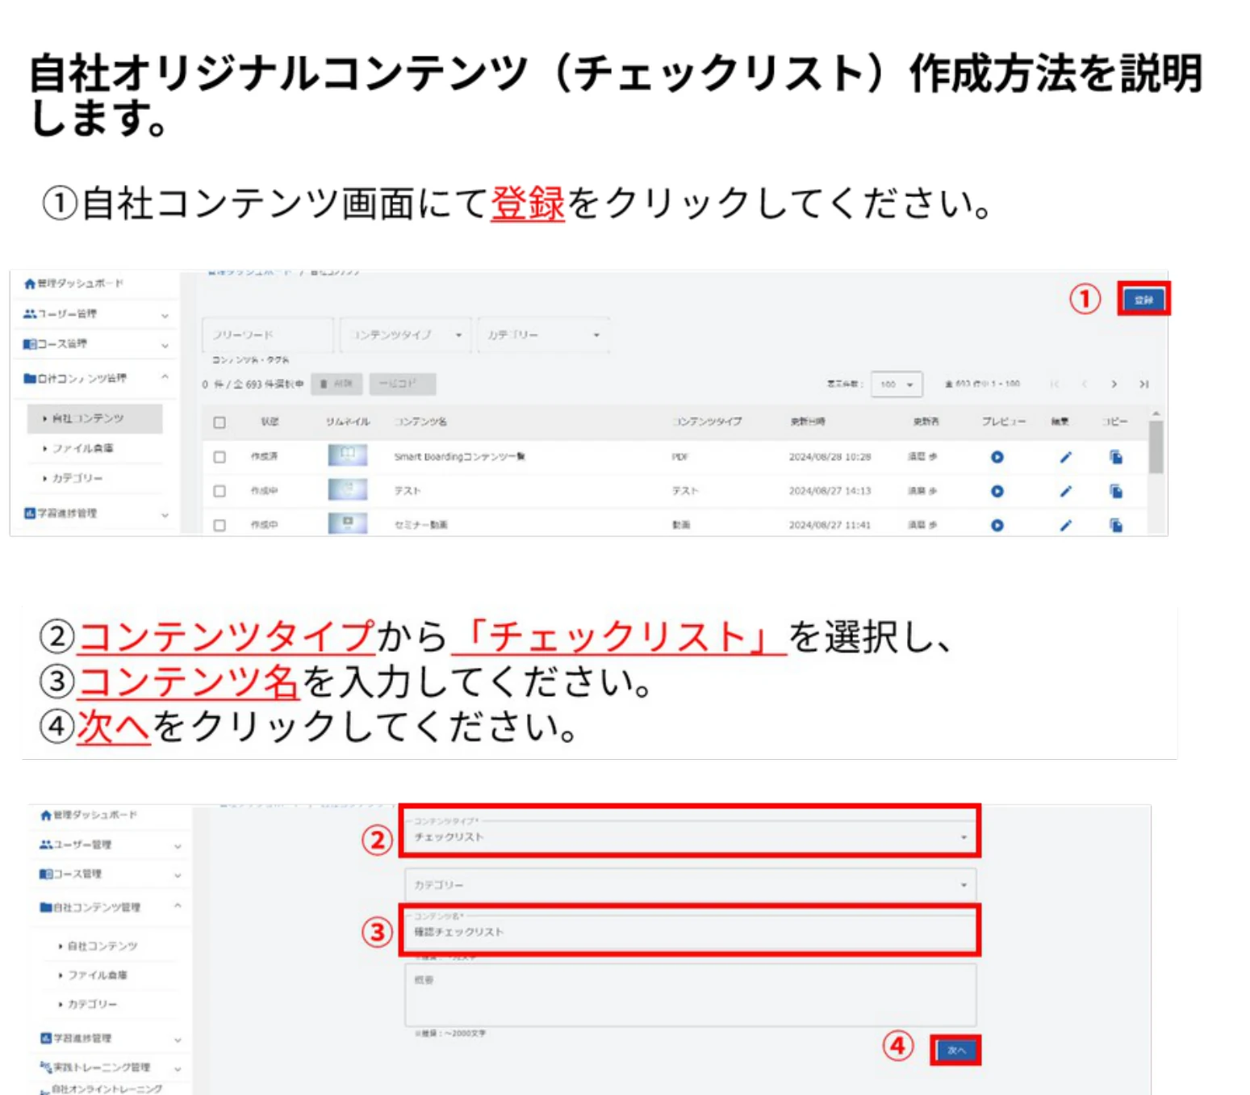Expand 実践トレーニング管理 in the sidebar

click(178, 1068)
